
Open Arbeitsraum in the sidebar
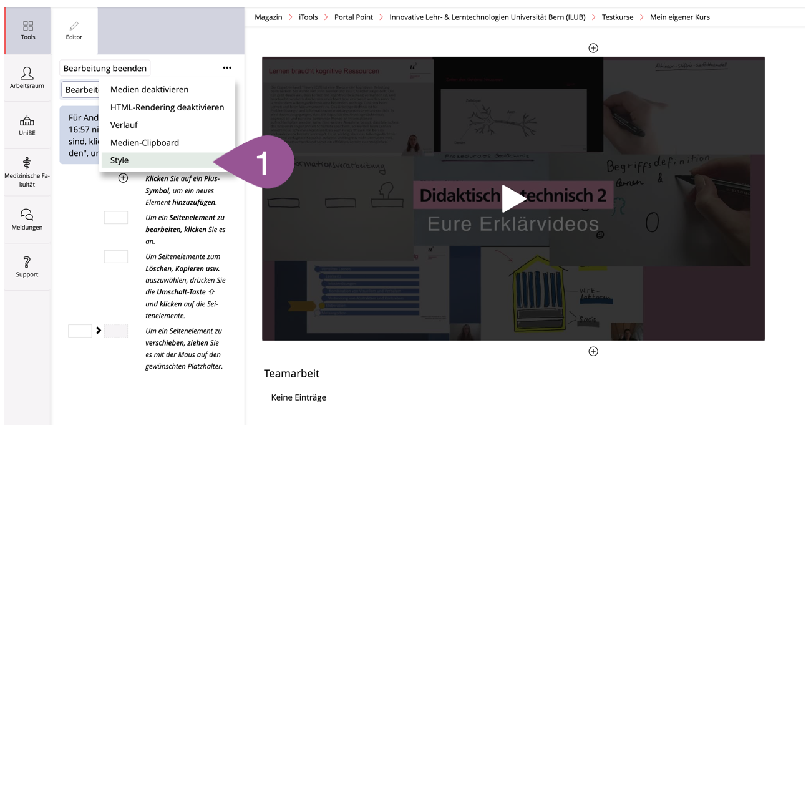[27, 78]
